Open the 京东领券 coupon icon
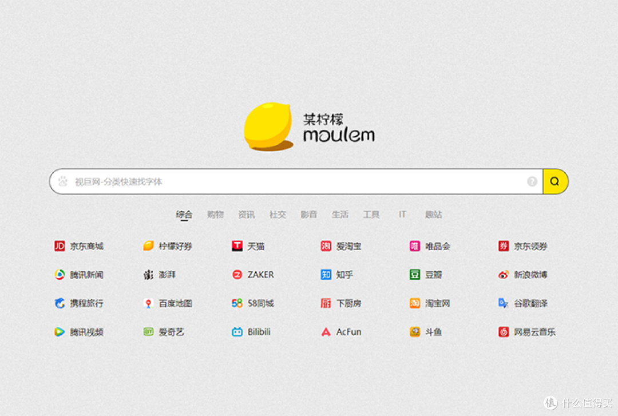 (x=504, y=246)
